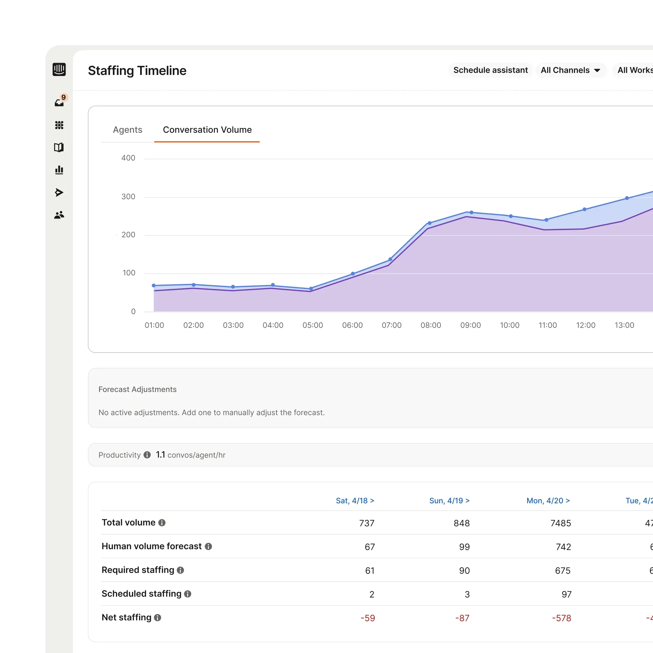Switch to the Agents tab
Screen dimensions: 653x653
128,130
